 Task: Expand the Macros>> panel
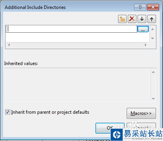(141, 113)
